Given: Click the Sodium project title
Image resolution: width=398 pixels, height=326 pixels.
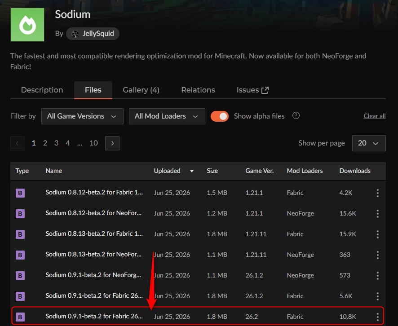Looking at the screenshot, I should (73, 14).
